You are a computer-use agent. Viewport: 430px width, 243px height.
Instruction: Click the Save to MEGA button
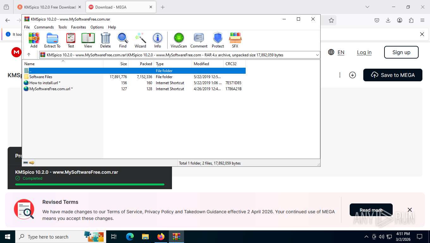tap(393, 75)
